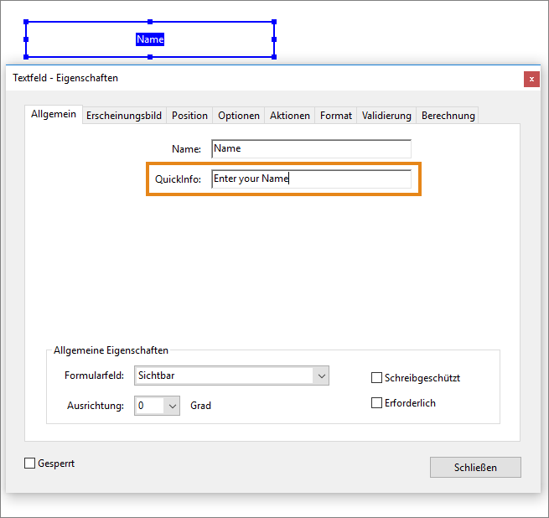The height and width of the screenshot is (518, 549).
Task: Switch to the Berechnung tab
Action: point(448,116)
